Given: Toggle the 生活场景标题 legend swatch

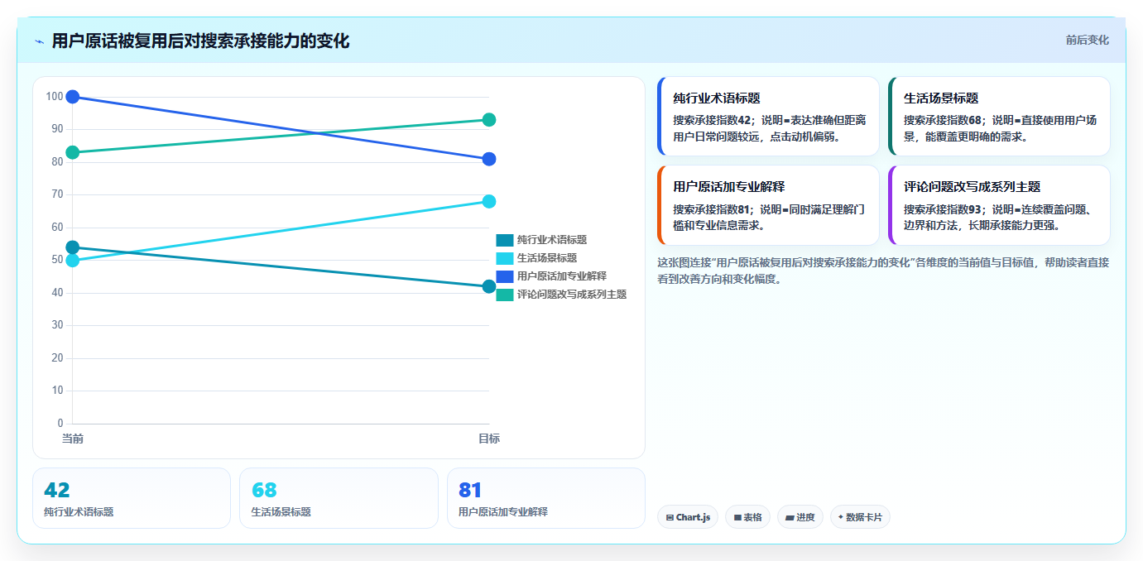Looking at the screenshot, I should pos(505,258).
